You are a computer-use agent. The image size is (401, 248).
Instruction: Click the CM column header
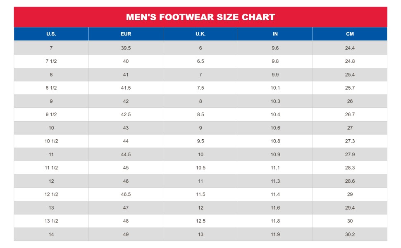tap(350, 34)
